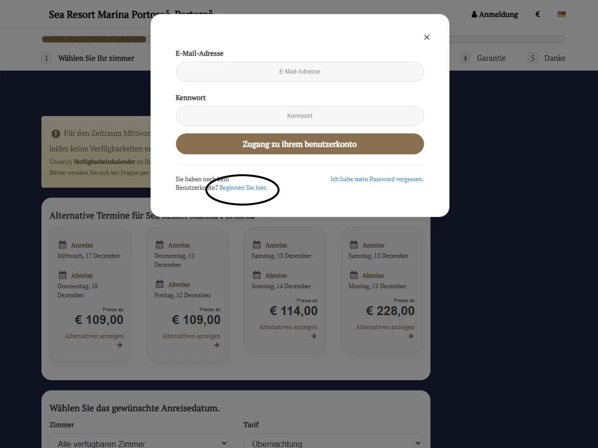
Task: Close the login dialog with X icon
Action: (x=427, y=37)
